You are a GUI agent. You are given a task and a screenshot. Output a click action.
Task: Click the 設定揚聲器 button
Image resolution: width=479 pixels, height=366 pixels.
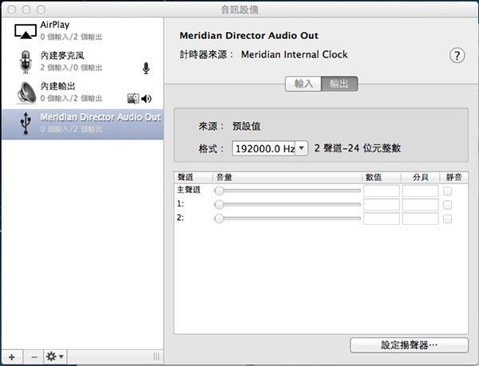409,345
